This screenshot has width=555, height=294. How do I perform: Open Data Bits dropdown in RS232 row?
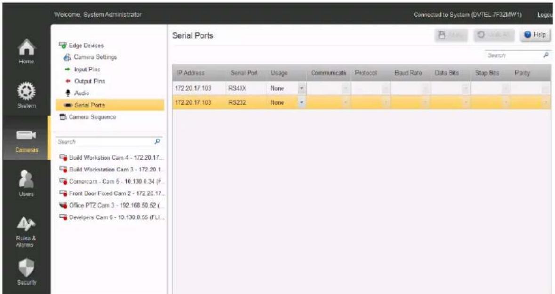[x=466, y=102]
